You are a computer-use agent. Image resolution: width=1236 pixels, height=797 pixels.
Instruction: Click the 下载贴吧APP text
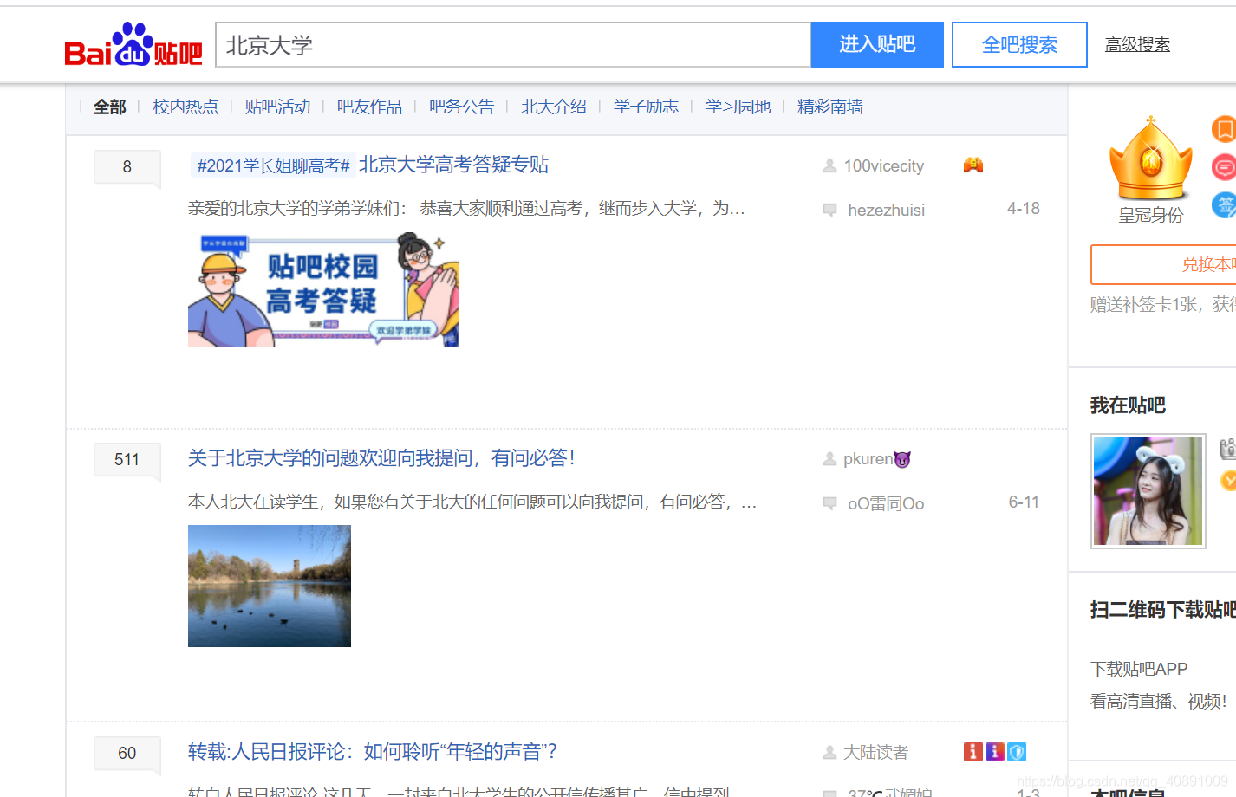pyautogui.click(x=1139, y=669)
